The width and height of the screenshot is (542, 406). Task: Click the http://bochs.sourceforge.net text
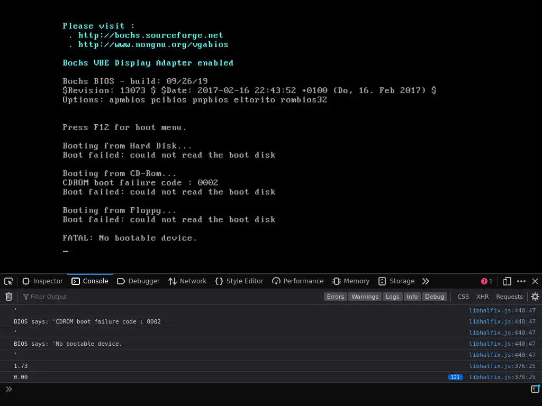click(150, 35)
